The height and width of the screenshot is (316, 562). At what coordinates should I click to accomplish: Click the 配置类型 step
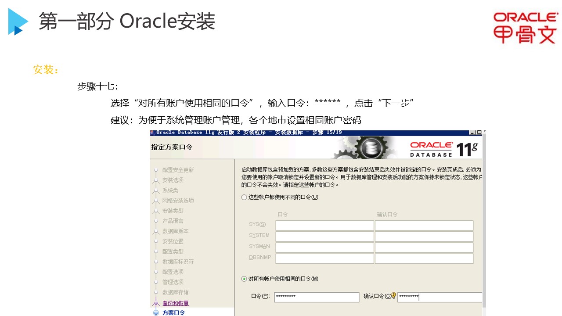[173, 251]
